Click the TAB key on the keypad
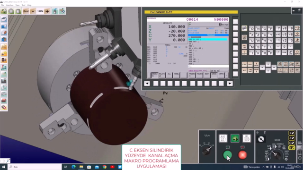The height and width of the screenshot is (170, 303). click(x=250, y=70)
